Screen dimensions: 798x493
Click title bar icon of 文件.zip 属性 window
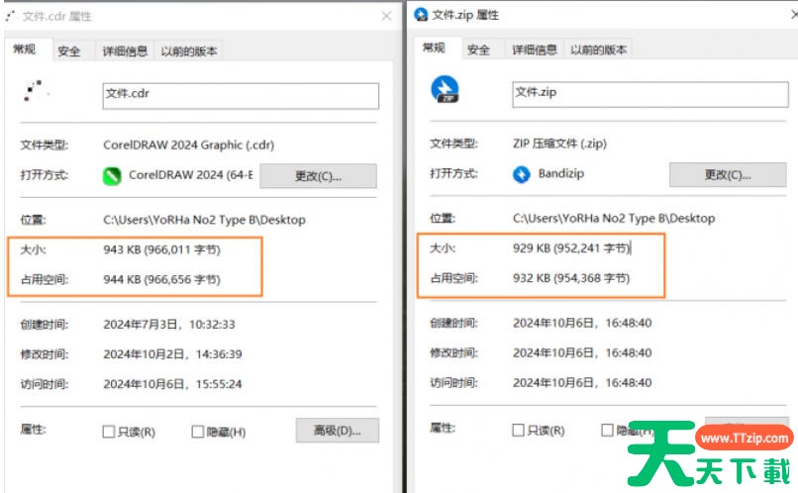pos(421,14)
